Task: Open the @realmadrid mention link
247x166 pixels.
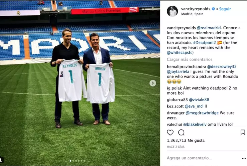Action: tap(209, 28)
